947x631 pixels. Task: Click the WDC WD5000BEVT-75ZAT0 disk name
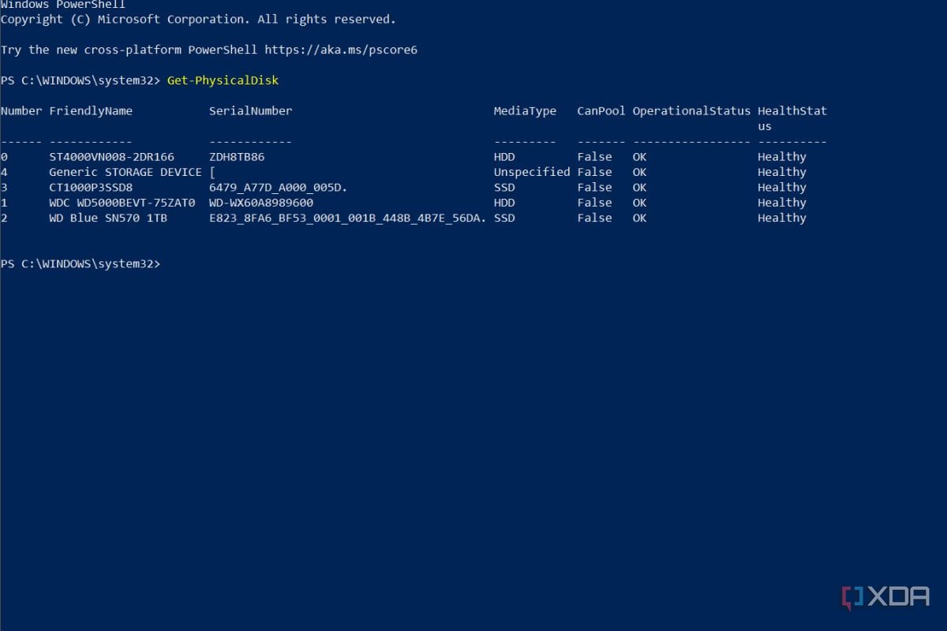click(x=122, y=203)
